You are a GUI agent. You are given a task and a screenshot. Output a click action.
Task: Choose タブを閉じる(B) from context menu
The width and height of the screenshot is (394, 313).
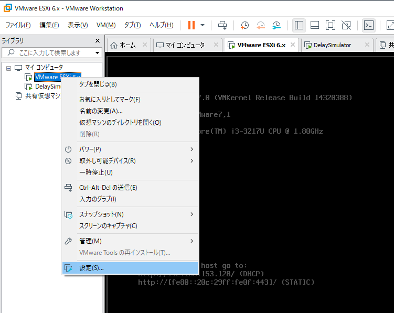click(130, 84)
